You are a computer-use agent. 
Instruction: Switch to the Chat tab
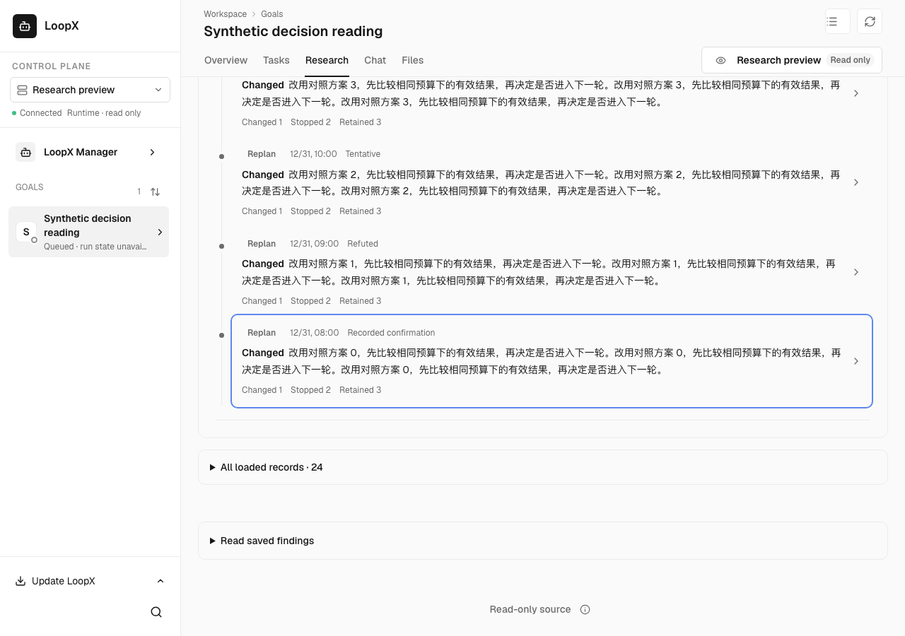tap(375, 60)
